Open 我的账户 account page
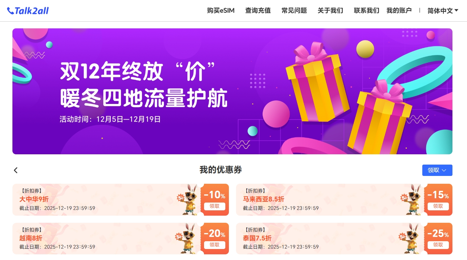 click(x=399, y=11)
